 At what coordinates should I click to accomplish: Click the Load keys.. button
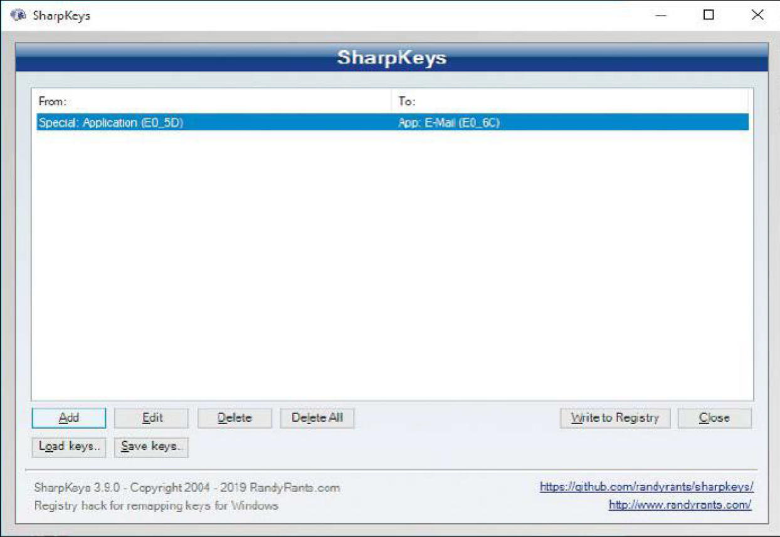tap(69, 447)
